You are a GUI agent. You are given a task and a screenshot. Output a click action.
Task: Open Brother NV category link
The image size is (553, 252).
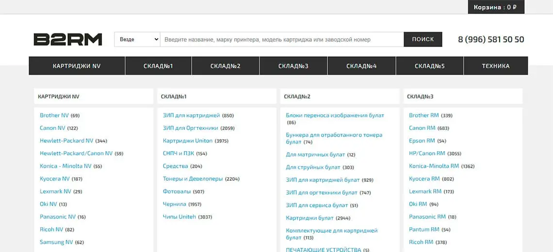pyautogui.click(x=54, y=115)
